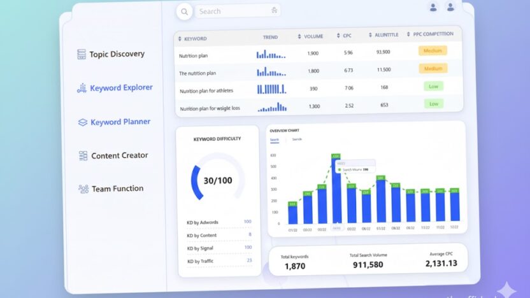Click the Medium badge for Nutrition plan
Image resolution: width=530 pixels, height=298 pixels.
pyautogui.click(x=433, y=51)
